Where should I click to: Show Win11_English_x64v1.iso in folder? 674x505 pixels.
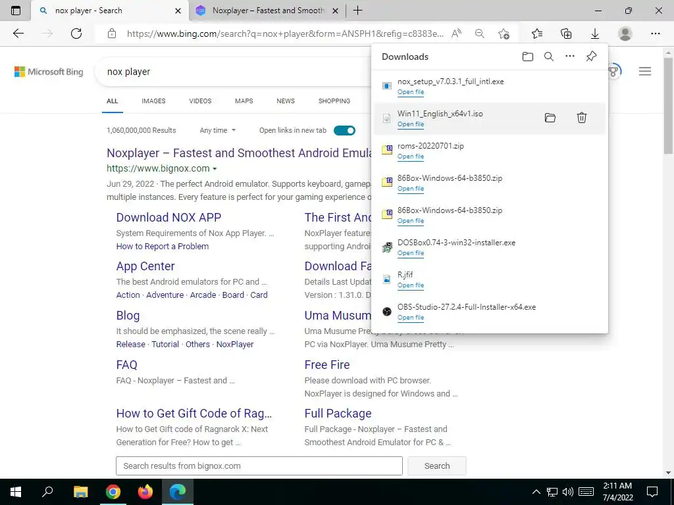[x=550, y=118]
